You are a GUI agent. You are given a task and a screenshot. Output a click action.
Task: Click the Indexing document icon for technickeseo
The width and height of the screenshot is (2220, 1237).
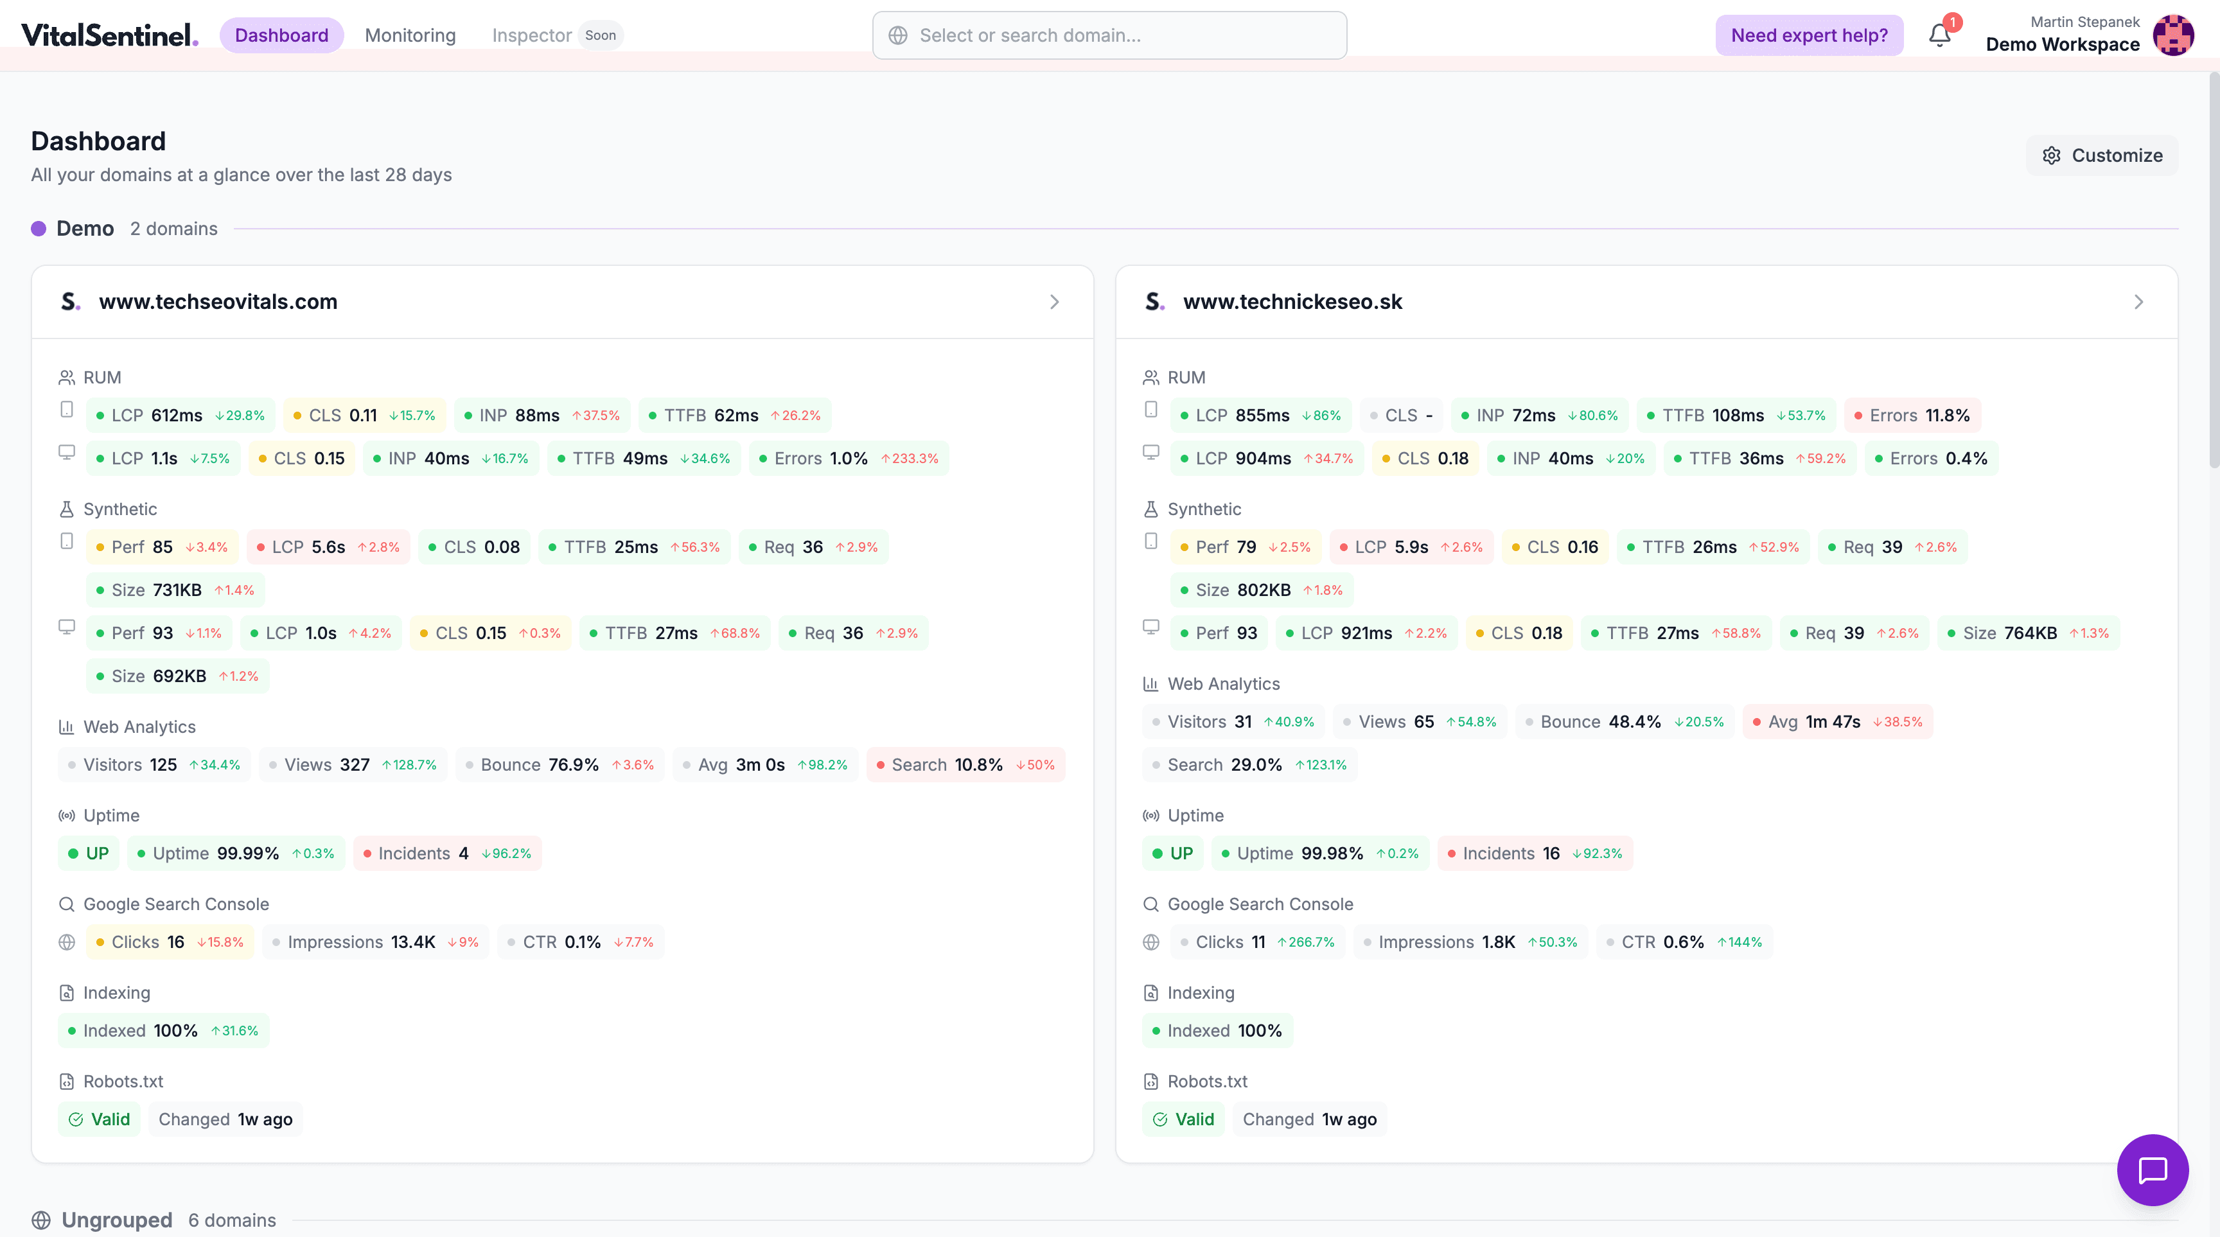click(1151, 992)
